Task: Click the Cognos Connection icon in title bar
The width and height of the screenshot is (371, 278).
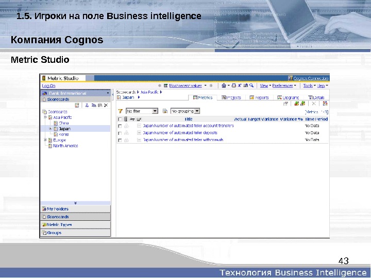Action: [x=291, y=78]
